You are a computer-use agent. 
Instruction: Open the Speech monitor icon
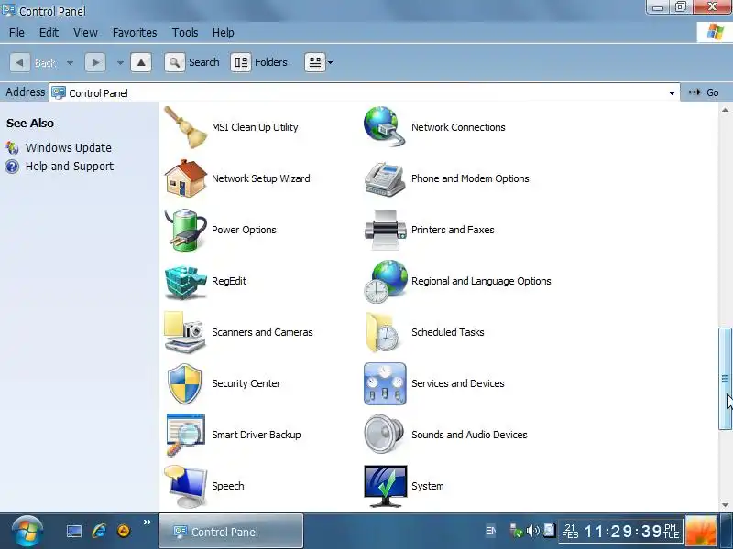(185, 486)
